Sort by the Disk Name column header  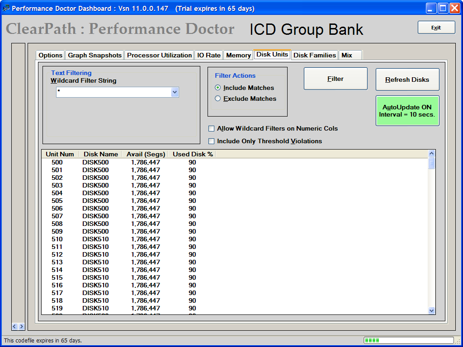101,154
